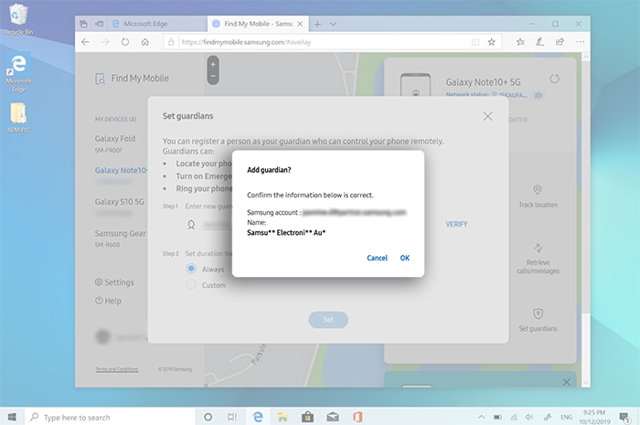Open Find My Mobile Settings
This screenshot has width=640, height=425.
tap(114, 282)
